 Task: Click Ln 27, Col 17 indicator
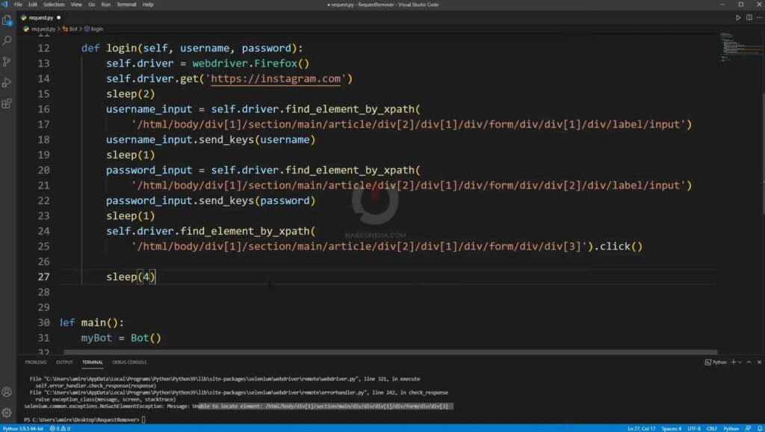tap(641, 428)
